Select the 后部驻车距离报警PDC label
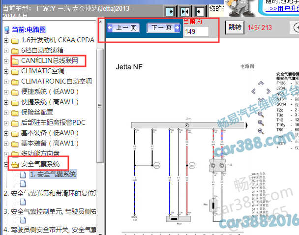Image resolution: width=299 pixels, height=235 pixels. [x=53, y=122]
